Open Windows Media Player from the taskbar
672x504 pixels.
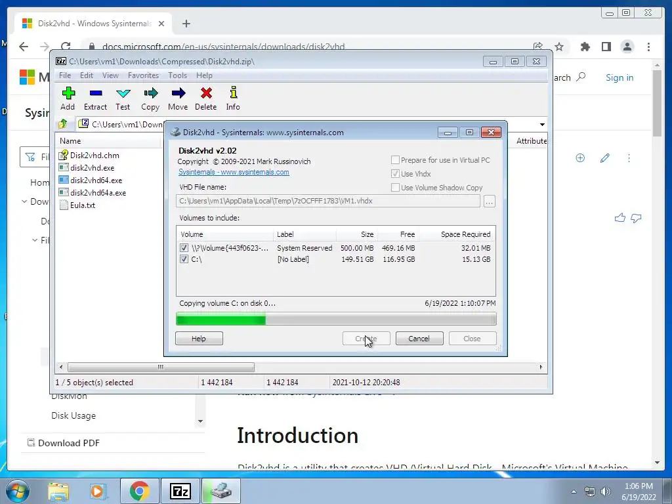pos(97,491)
